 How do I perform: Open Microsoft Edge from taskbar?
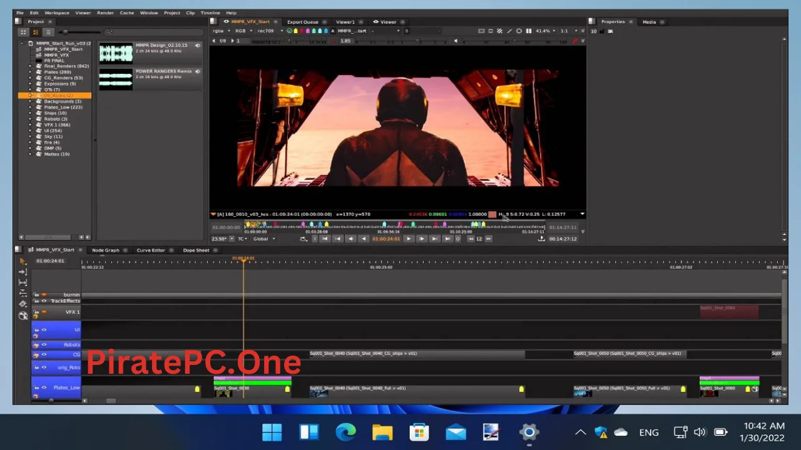(345, 432)
